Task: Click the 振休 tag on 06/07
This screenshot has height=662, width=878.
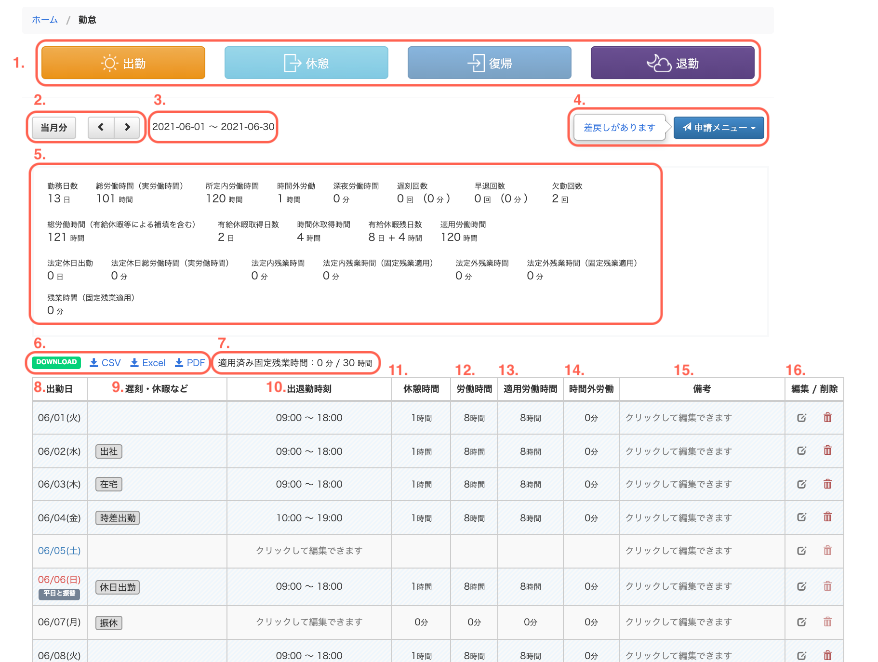Action: click(109, 623)
